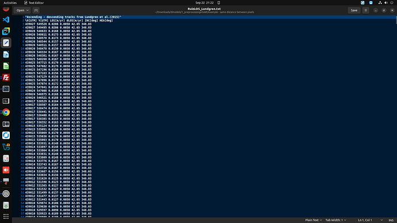
Task: Click the blue circular sync app in dock
Action: [x=6, y=135]
